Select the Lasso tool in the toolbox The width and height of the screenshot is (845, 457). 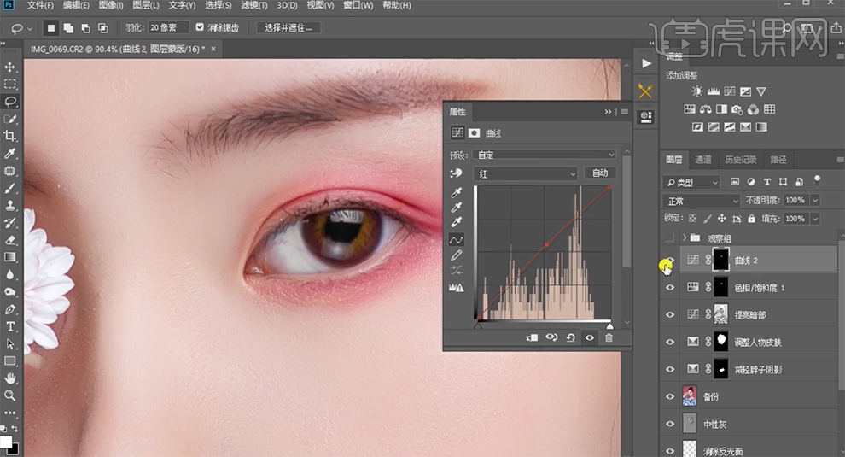9,102
